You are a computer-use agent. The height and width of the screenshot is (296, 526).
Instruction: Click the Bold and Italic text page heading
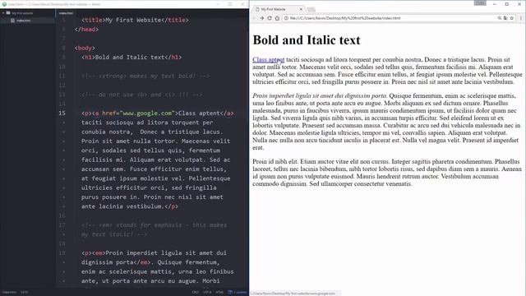pyautogui.click(x=307, y=40)
